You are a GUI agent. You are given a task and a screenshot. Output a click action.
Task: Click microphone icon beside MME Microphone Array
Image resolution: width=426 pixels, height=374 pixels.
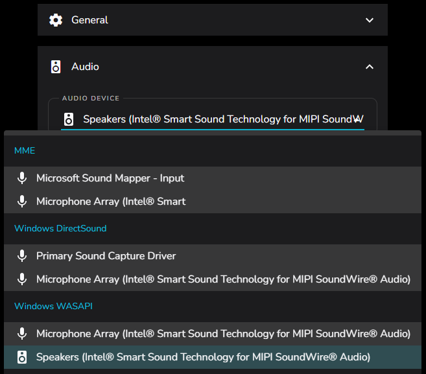pos(22,202)
